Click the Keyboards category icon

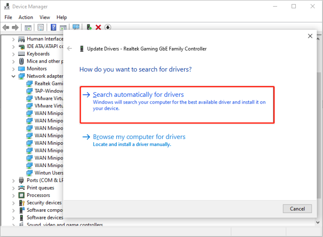tap(21, 54)
